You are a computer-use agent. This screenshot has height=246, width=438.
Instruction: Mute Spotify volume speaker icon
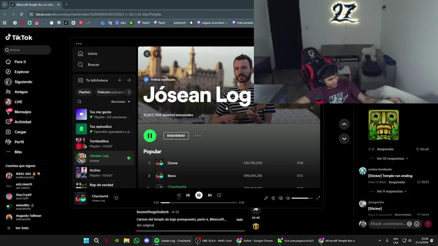tap(288, 198)
